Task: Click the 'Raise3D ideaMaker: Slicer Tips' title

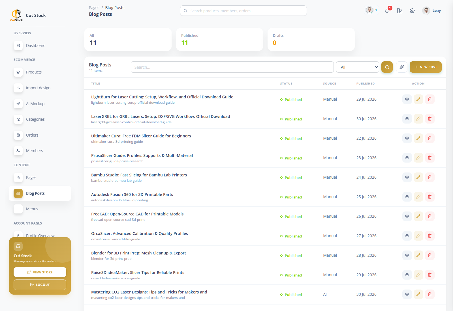Action: click(x=138, y=273)
